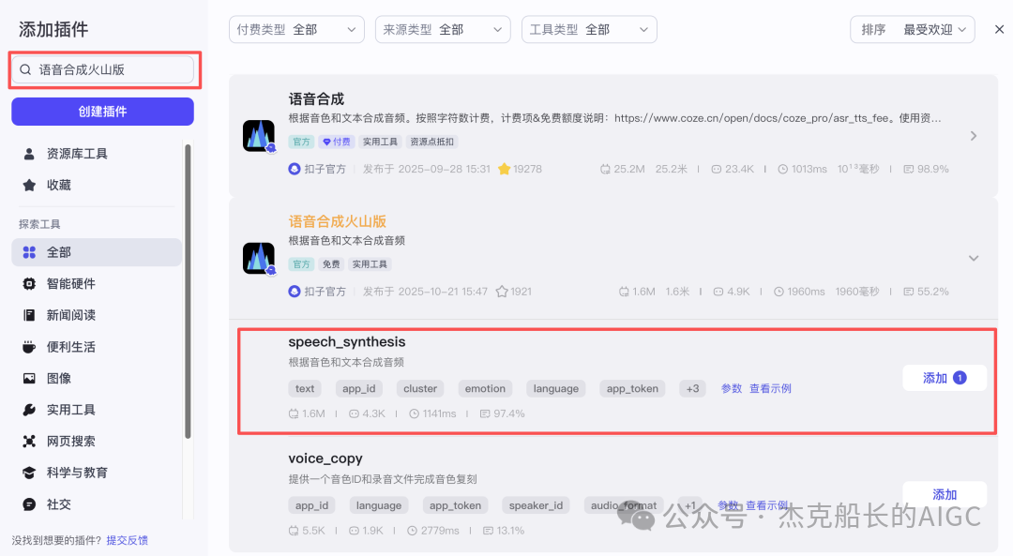
Task: Show the +1 more parameters of voice_copy
Action: 690,505
